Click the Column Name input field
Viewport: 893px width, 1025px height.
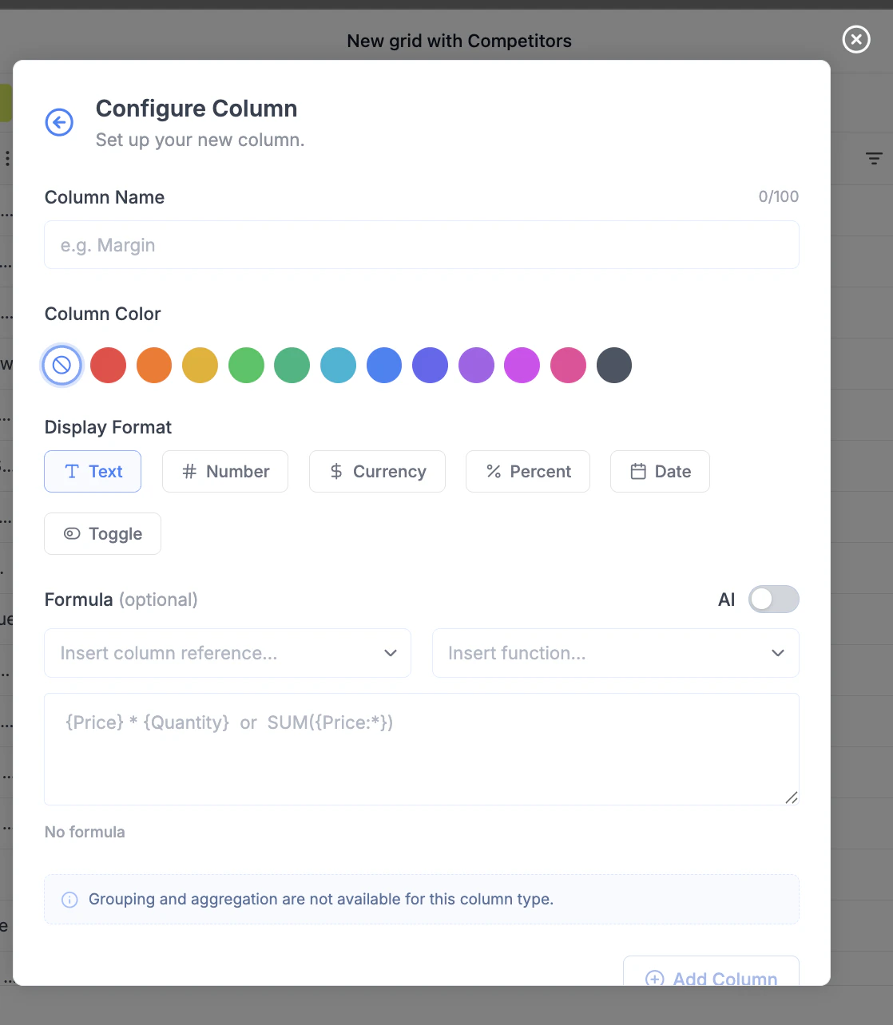click(x=422, y=245)
